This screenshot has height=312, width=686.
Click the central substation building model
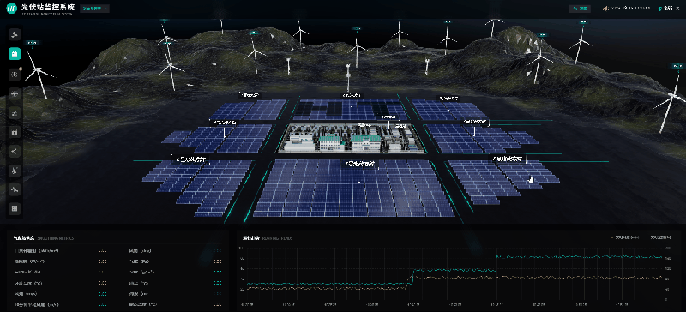click(x=351, y=138)
